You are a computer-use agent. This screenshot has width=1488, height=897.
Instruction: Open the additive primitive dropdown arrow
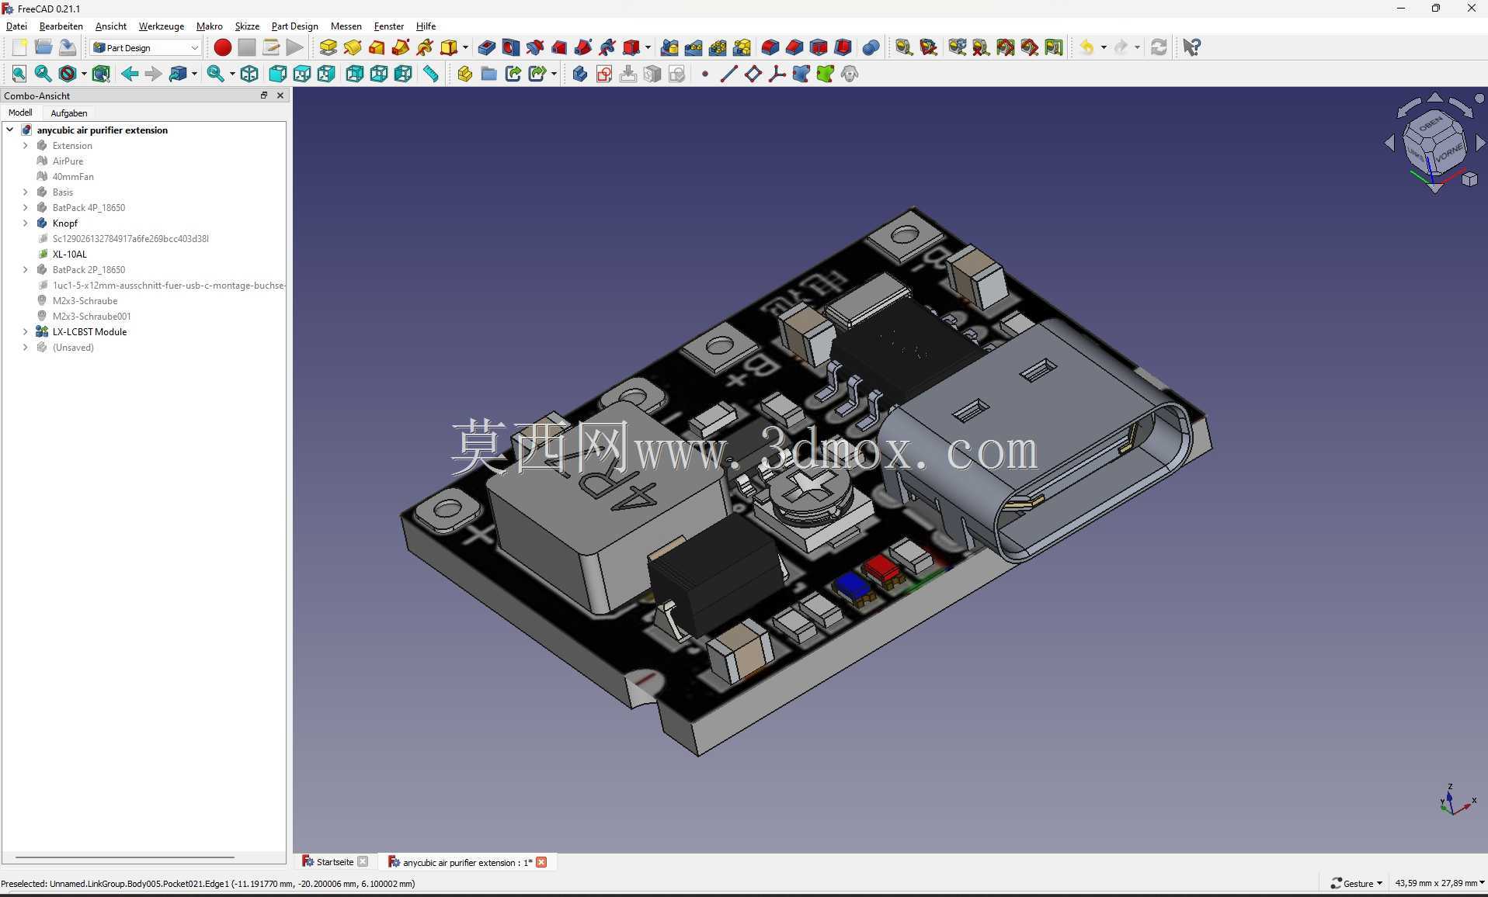[465, 47]
